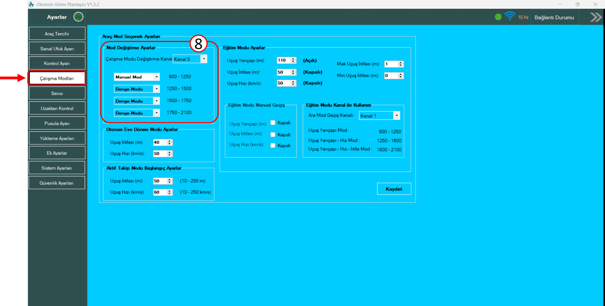
Task: Open Pusula Ayarı page
Action: [57, 123]
